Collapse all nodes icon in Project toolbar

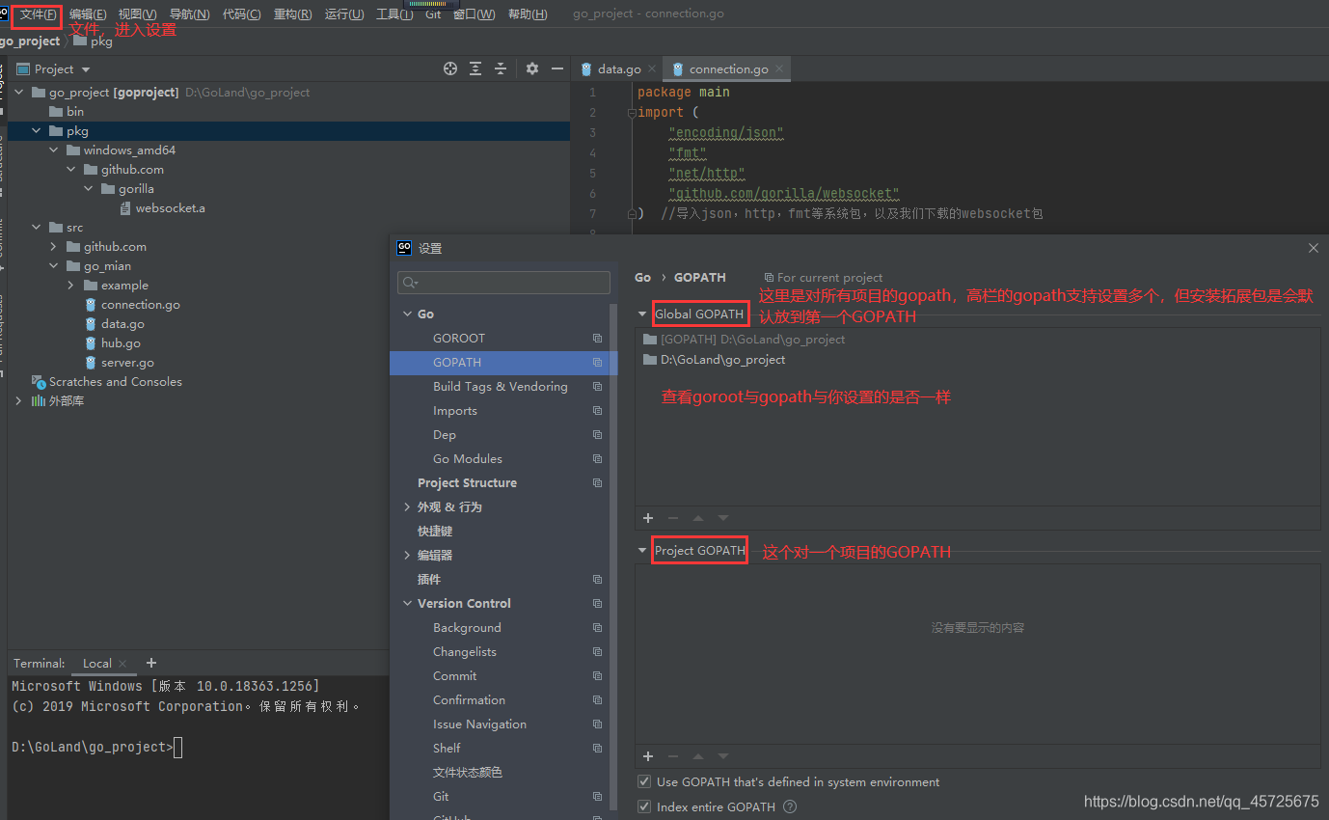click(501, 68)
